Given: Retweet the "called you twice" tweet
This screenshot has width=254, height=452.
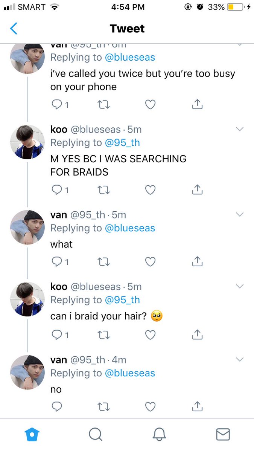Looking at the screenshot, I should [103, 105].
